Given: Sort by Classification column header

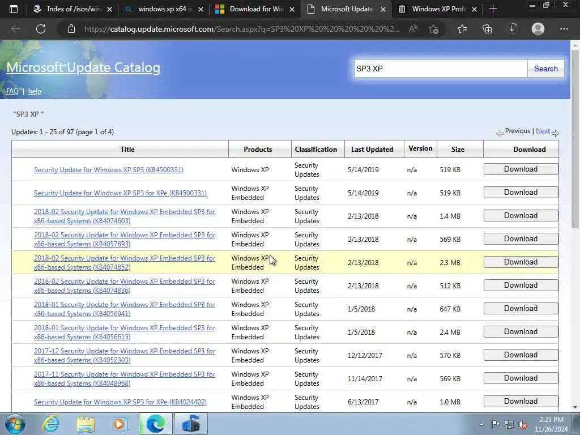Looking at the screenshot, I should [316, 150].
